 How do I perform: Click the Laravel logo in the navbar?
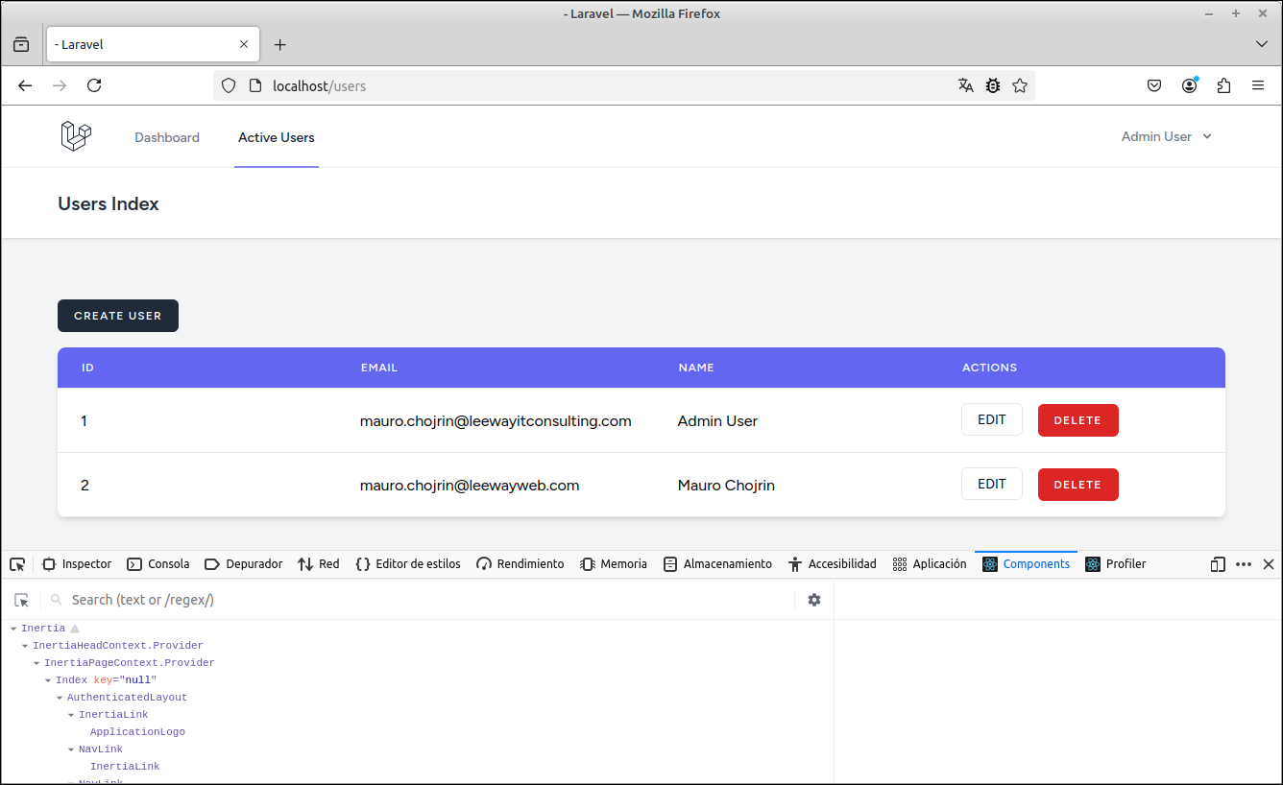(75, 135)
